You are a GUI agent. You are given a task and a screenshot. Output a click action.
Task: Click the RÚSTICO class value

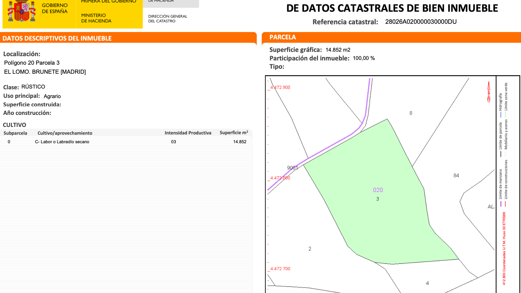[33, 87]
